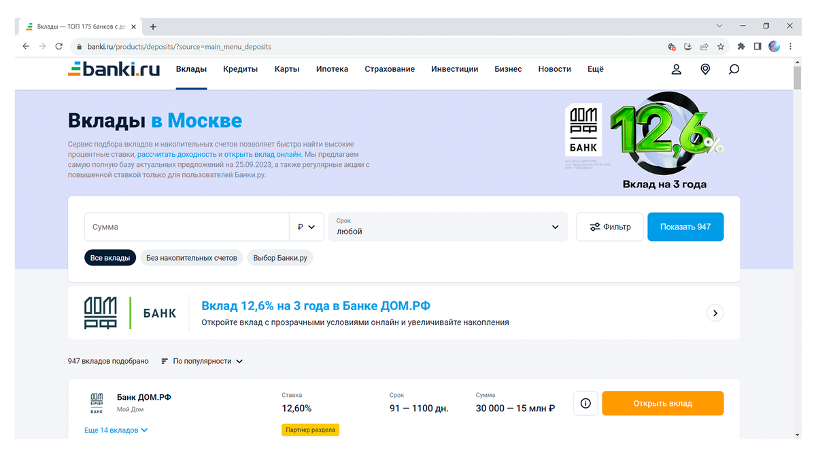
Task: Open Chrome three-dot menu
Action: [x=790, y=47]
